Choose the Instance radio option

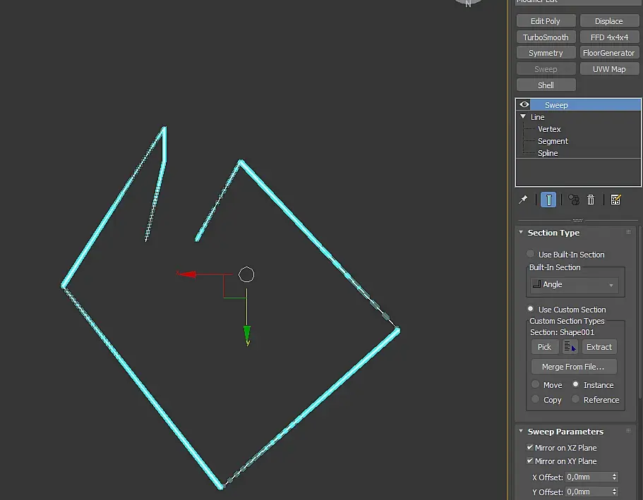pyautogui.click(x=575, y=384)
